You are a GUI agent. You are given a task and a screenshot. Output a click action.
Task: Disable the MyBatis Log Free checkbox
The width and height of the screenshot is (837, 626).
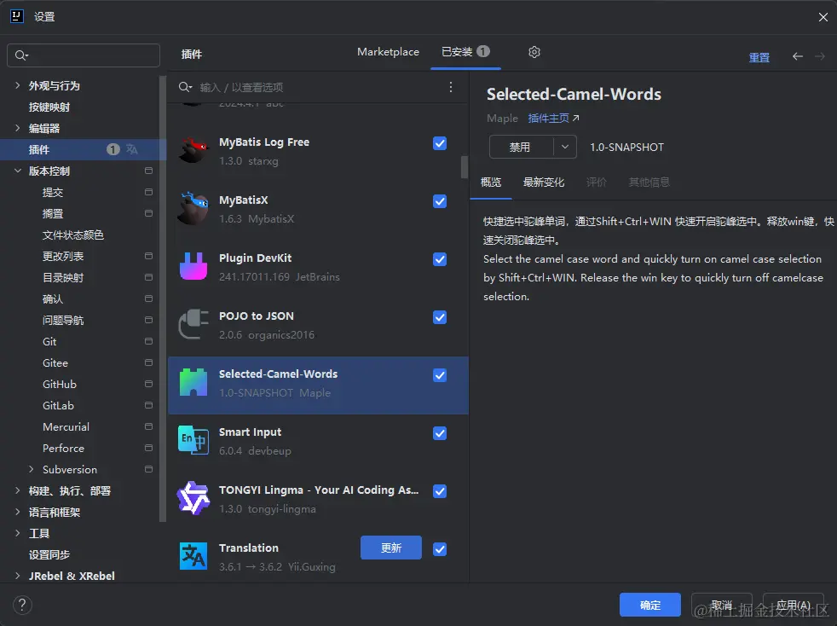click(440, 143)
